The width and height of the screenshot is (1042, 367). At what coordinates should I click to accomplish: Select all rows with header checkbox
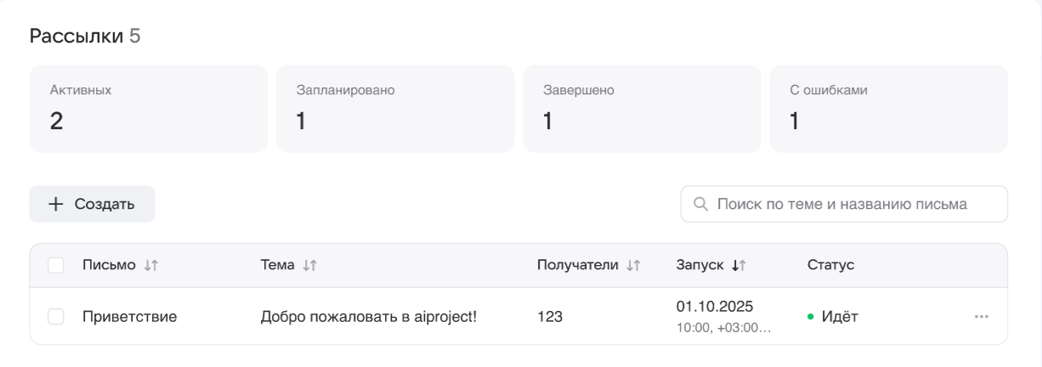coord(56,266)
